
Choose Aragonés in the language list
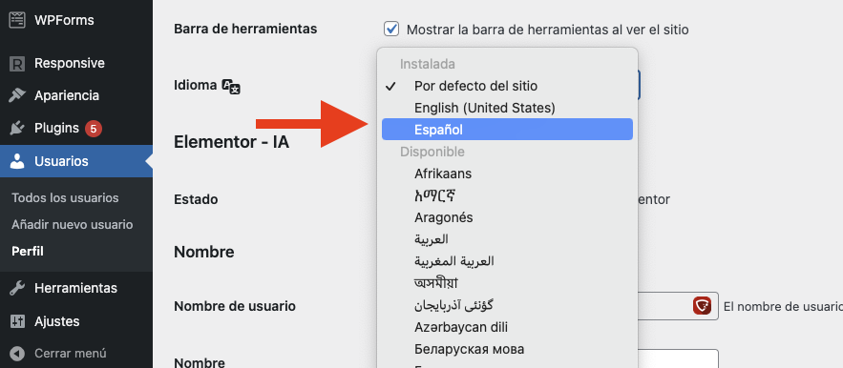point(507,217)
